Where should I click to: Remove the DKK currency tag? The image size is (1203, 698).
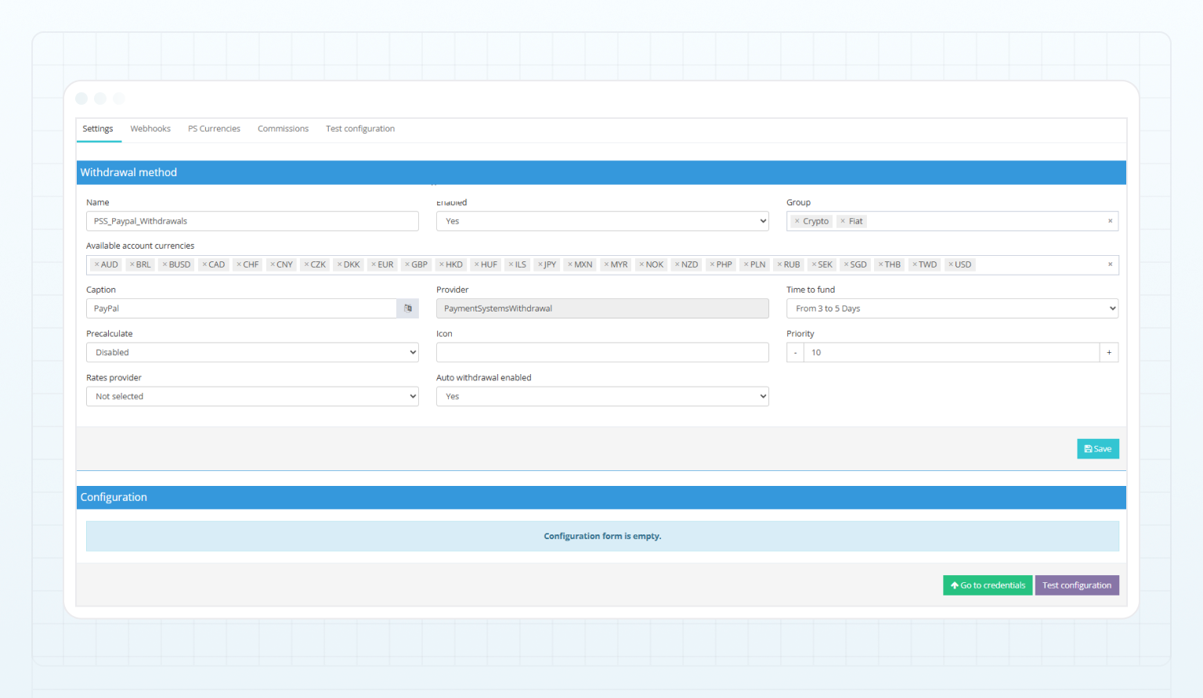[339, 264]
